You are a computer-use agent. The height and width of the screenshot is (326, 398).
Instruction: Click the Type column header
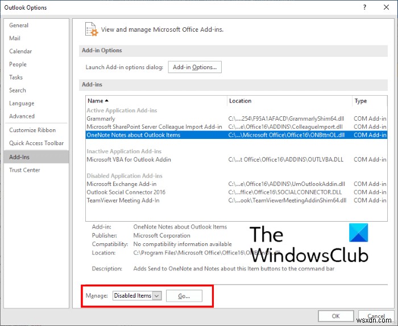370,101
